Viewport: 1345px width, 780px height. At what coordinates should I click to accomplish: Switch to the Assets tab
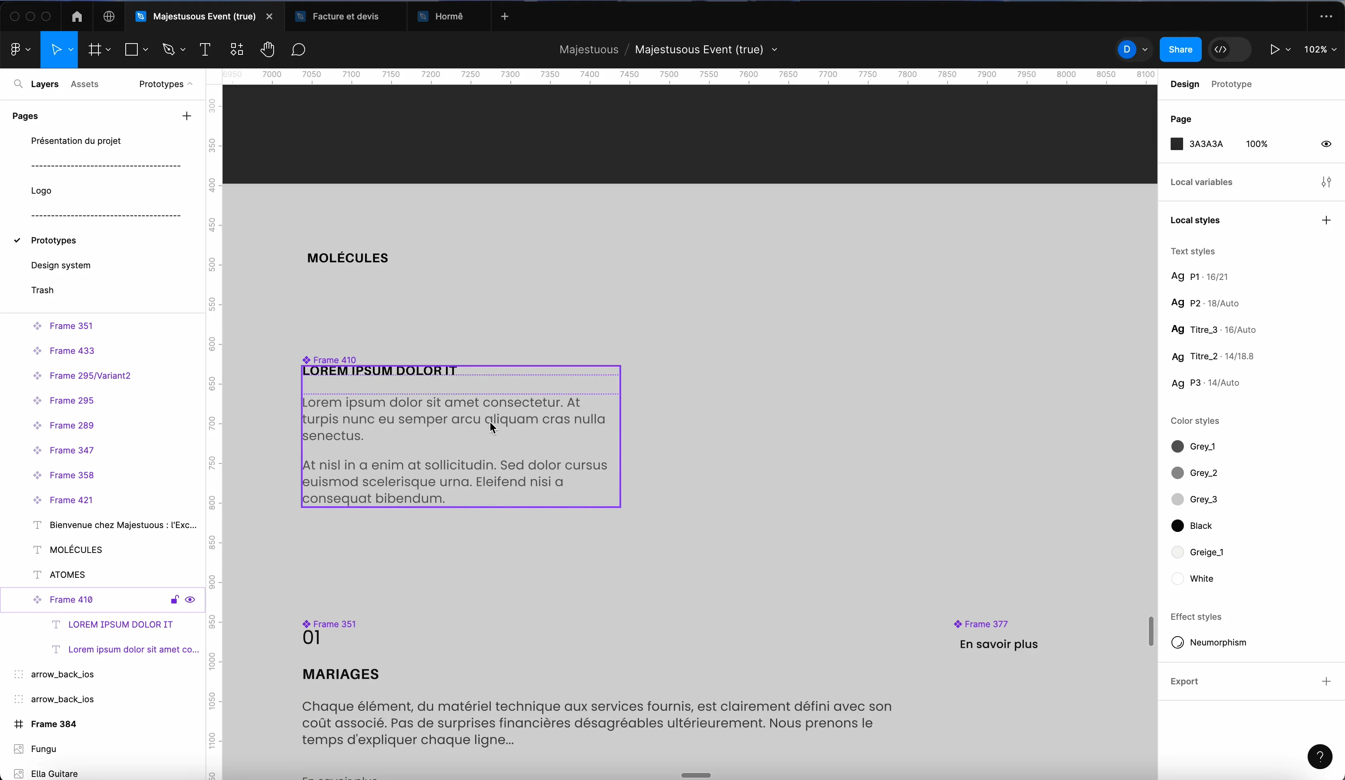coord(84,84)
